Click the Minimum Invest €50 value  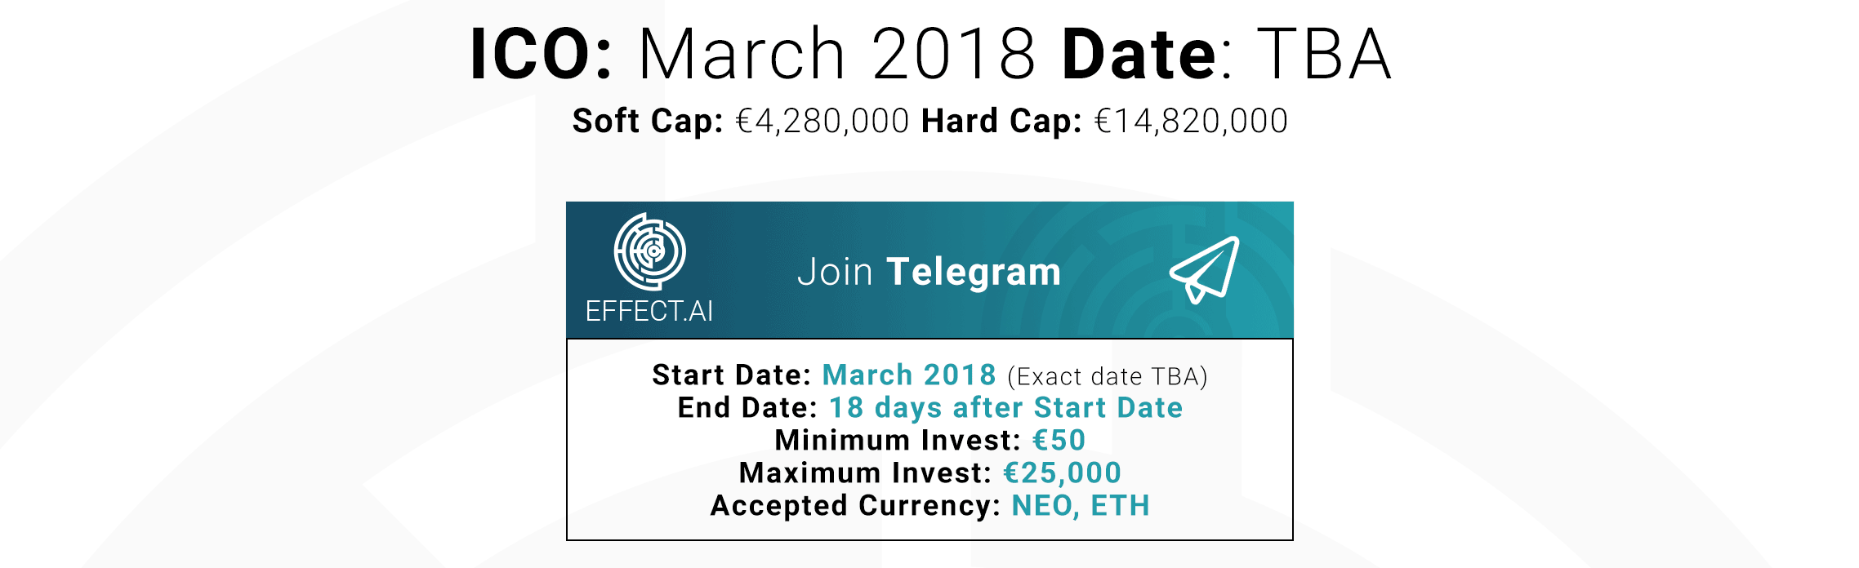1059,440
